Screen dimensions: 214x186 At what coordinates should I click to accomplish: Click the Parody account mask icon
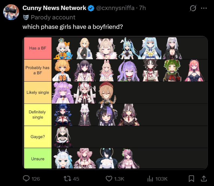[26, 17]
